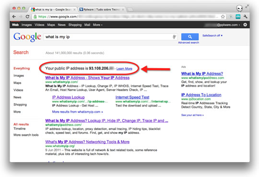Screen dimensions: 259x177
Task: Expand the More menu in black bar
Action: pyautogui.click(x=98, y=25)
